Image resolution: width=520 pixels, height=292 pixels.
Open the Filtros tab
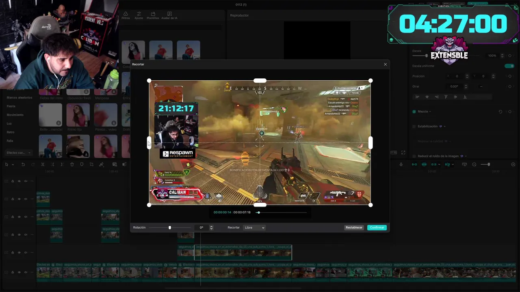click(x=126, y=15)
